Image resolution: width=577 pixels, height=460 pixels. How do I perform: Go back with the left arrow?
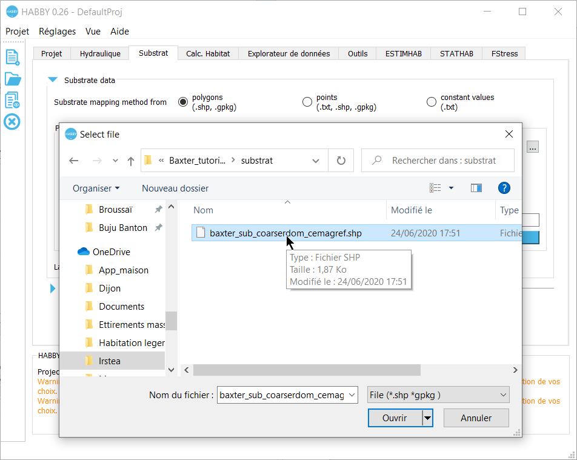[x=74, y=161]
